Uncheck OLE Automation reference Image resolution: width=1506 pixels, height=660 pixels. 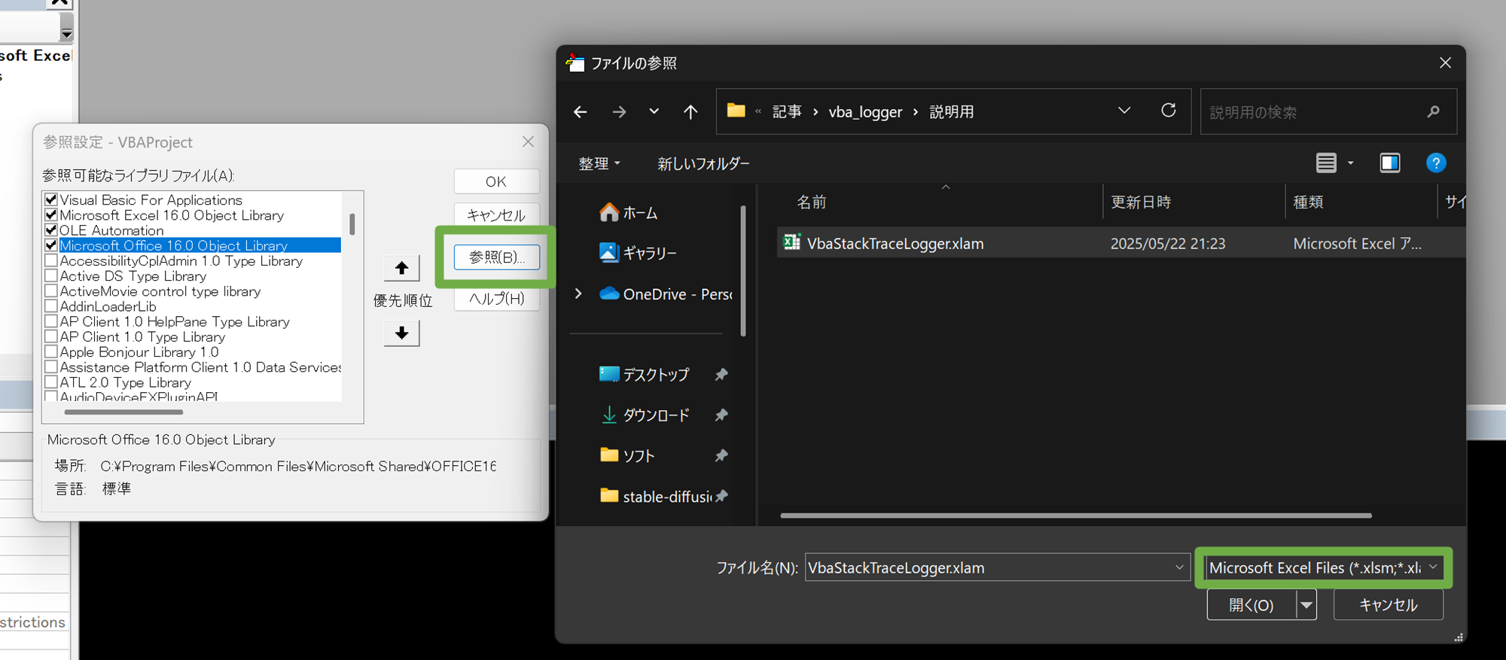point(51,230)
